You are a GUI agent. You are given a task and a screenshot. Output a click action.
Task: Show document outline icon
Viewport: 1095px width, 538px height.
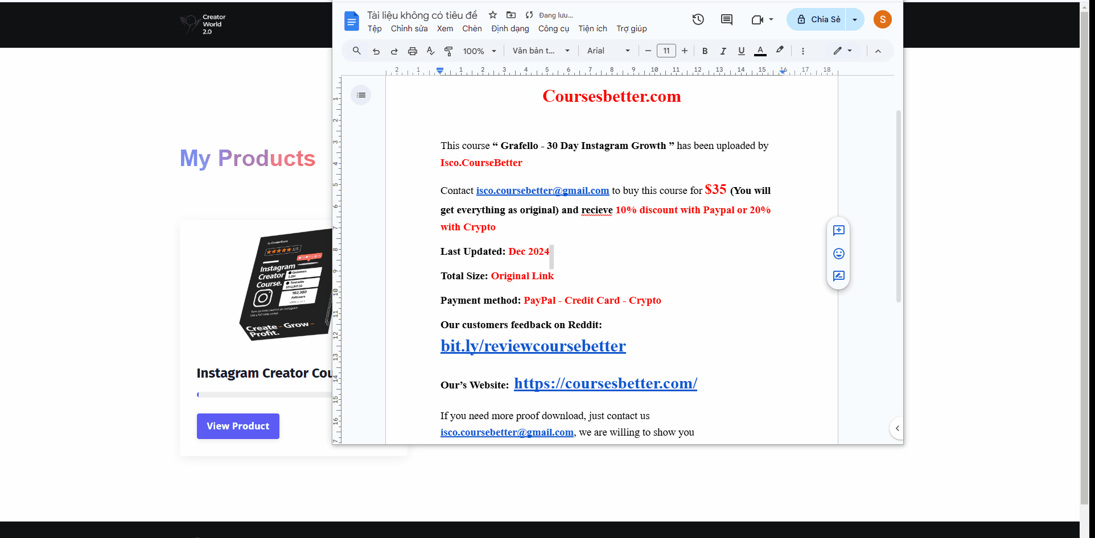[x=361, y=95]
